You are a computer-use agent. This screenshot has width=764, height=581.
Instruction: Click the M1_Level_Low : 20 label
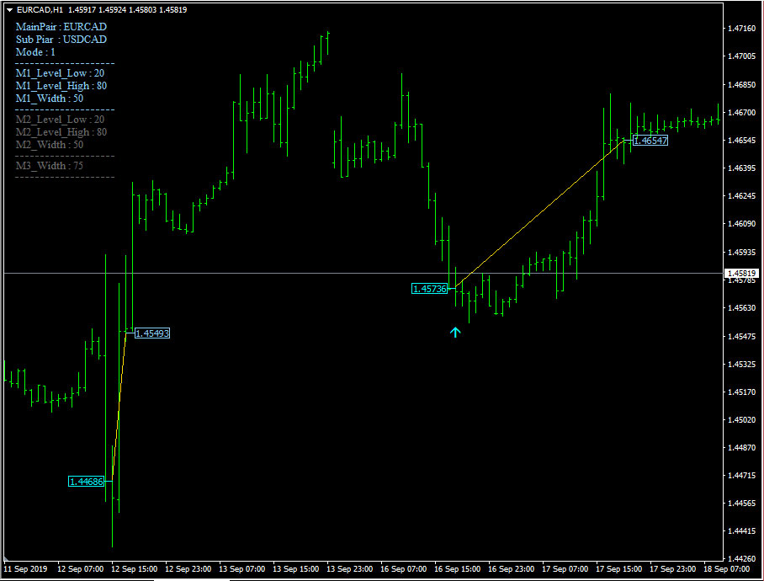click(60, 73)
